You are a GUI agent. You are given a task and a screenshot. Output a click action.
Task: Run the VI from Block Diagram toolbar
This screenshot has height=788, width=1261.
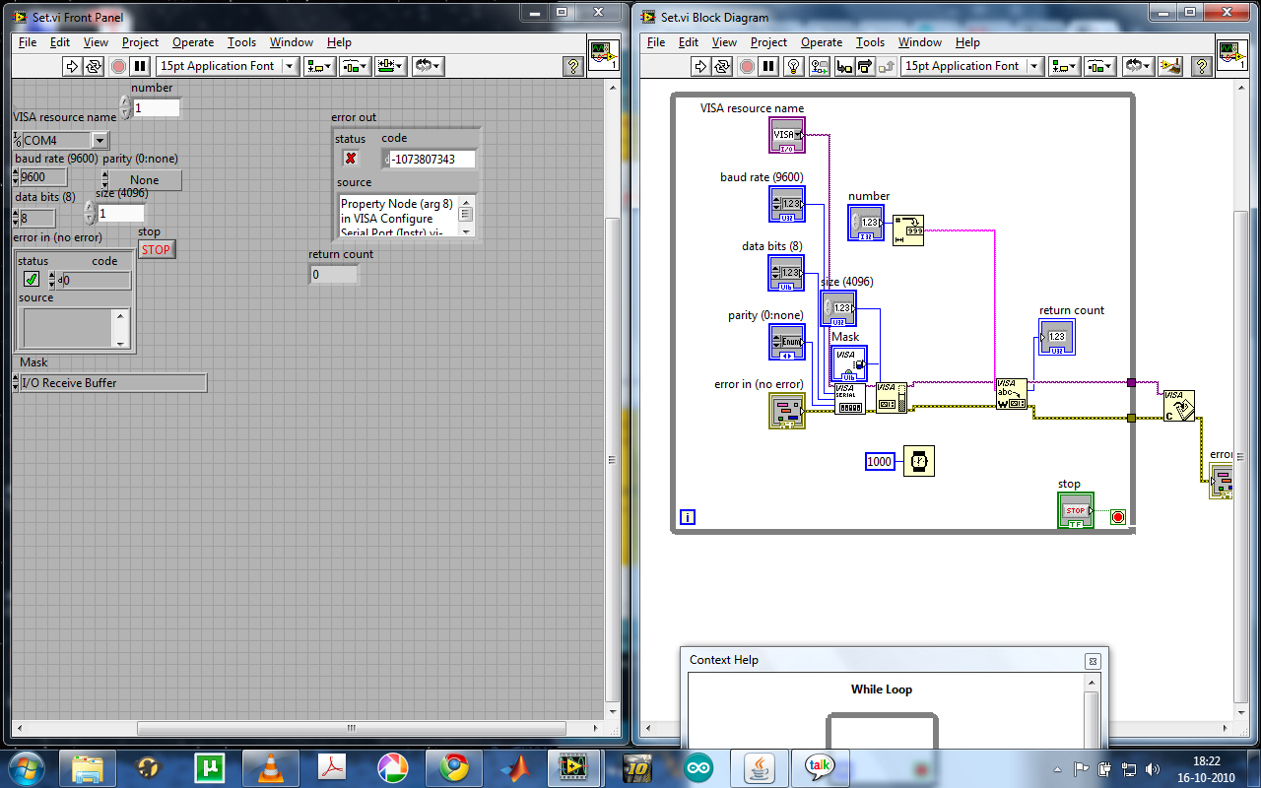[700, 66]
